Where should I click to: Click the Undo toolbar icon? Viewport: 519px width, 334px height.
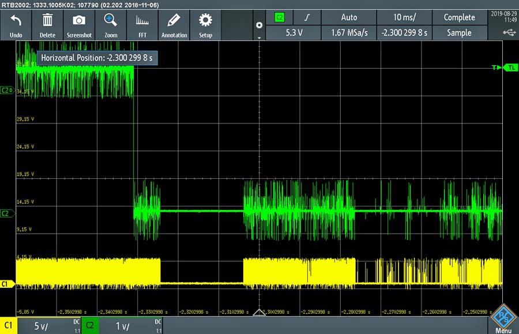(16, 25)
